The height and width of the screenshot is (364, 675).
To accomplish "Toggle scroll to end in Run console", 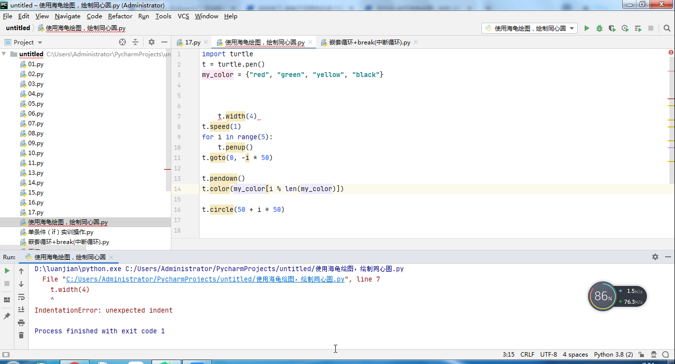I will (21, 310).
